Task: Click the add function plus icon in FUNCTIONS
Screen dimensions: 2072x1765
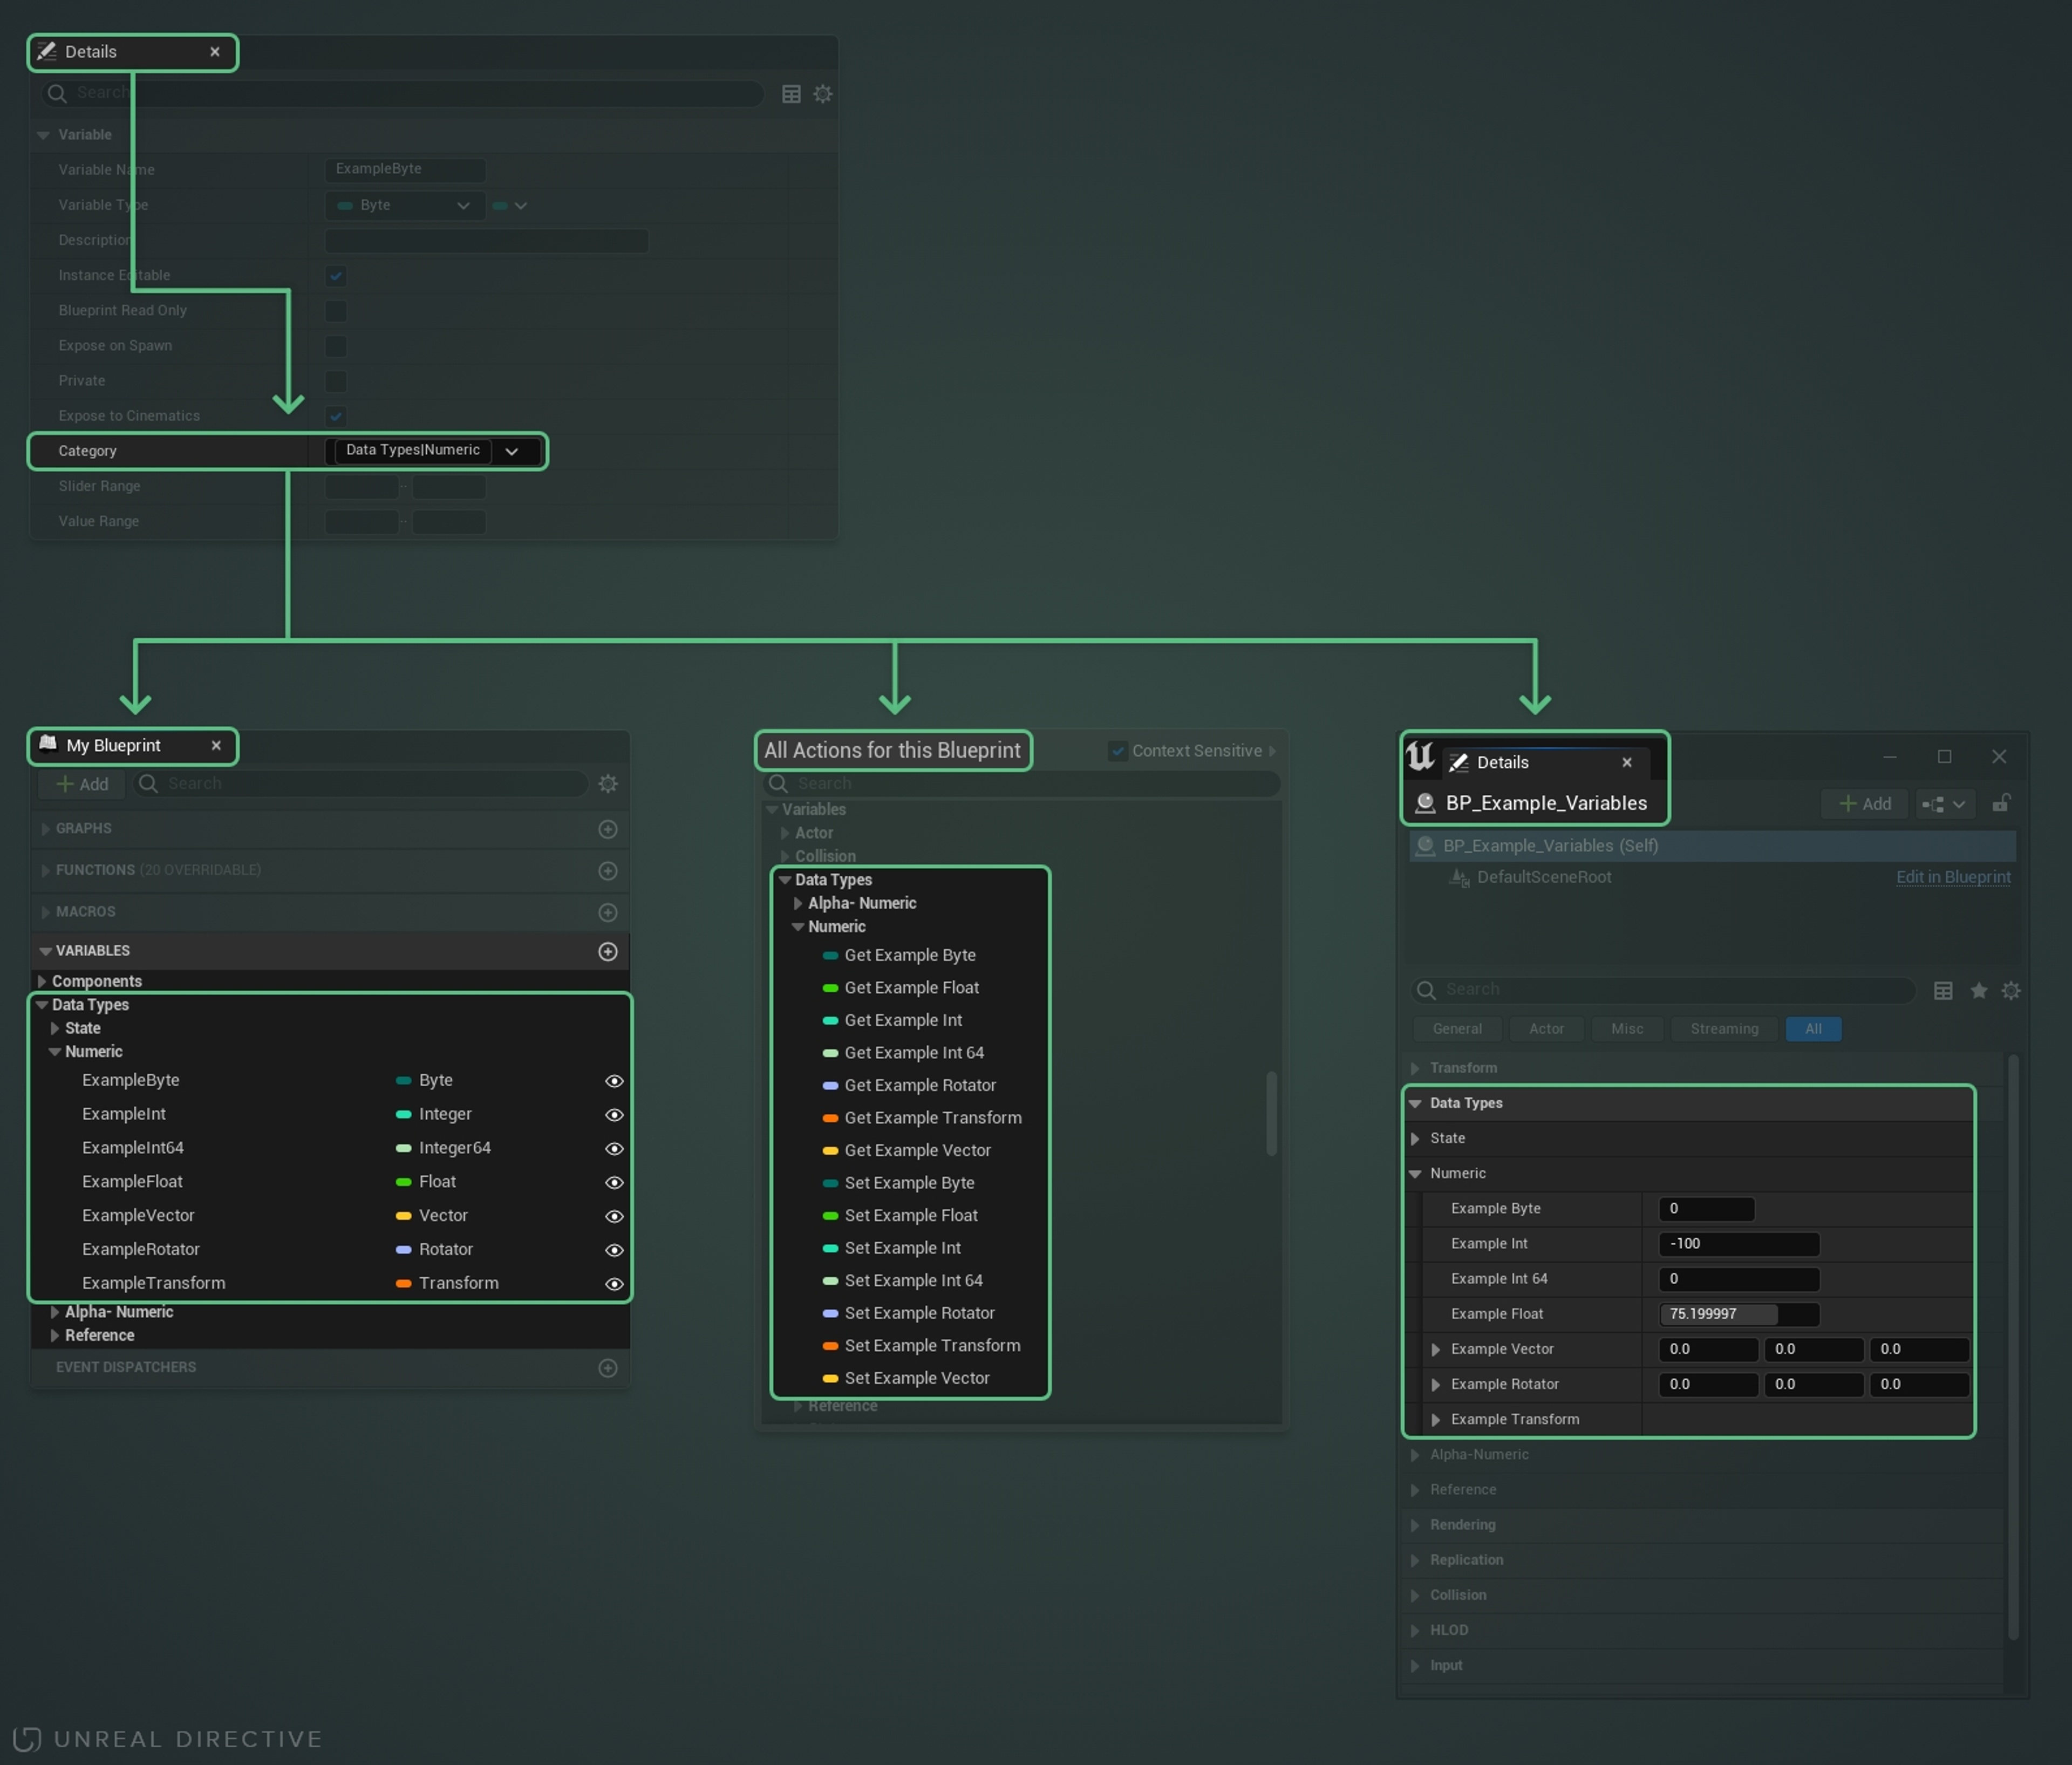Action: (x=607, y=871)
